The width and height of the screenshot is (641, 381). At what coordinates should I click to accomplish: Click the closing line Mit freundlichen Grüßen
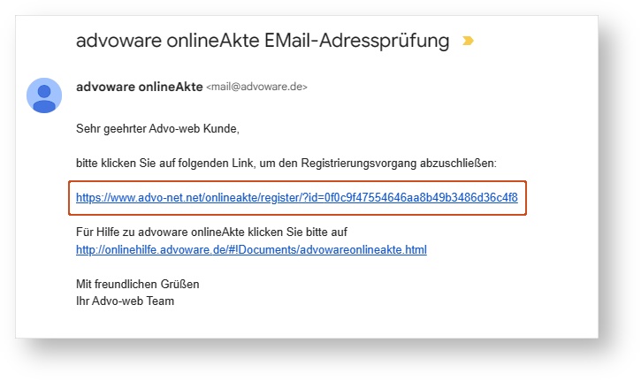pos(138,284)
